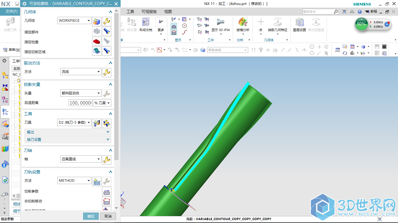Open tool axis dropdown 远离直线
This screenshot has width=398, height=223.
click(80, 159)
